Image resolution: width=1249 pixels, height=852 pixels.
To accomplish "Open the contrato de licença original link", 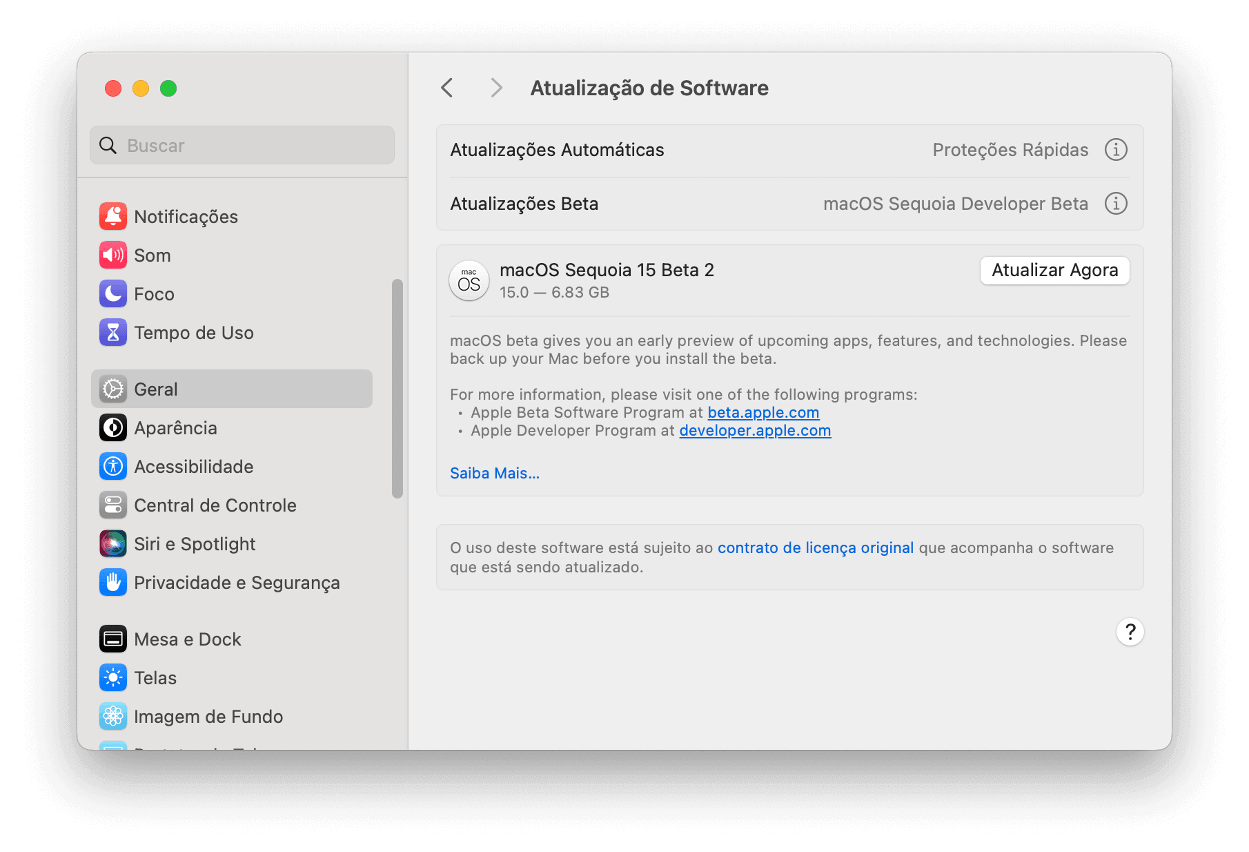I will coord(816,548).
